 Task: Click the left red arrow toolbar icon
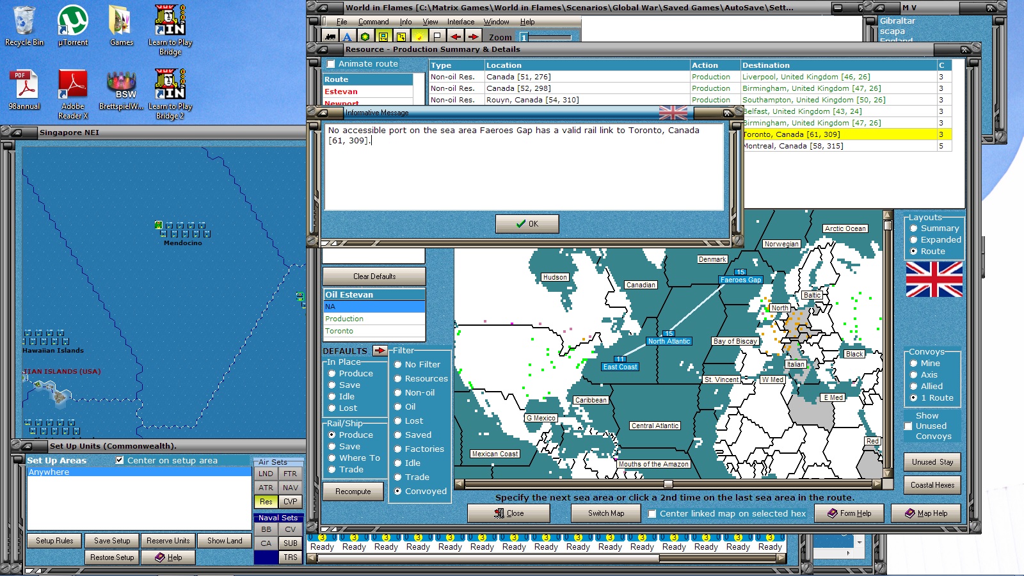point(455,37)
